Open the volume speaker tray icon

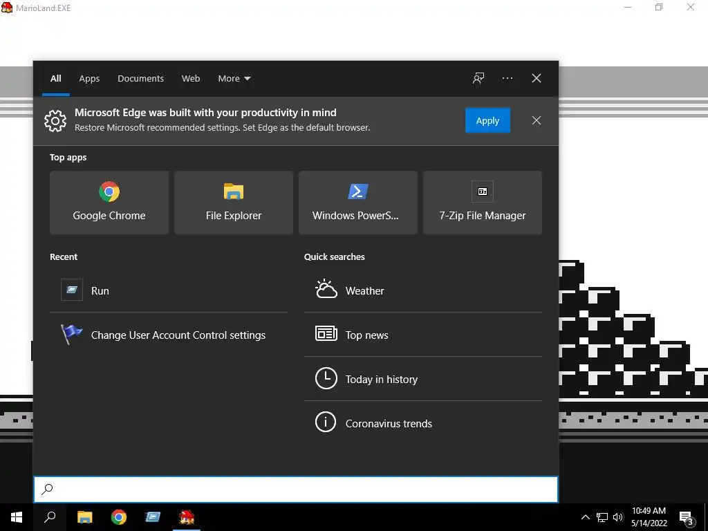618,517
